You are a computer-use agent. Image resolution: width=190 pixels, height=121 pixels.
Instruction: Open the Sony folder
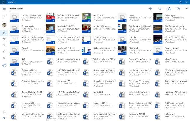click(x=134, y=18)
